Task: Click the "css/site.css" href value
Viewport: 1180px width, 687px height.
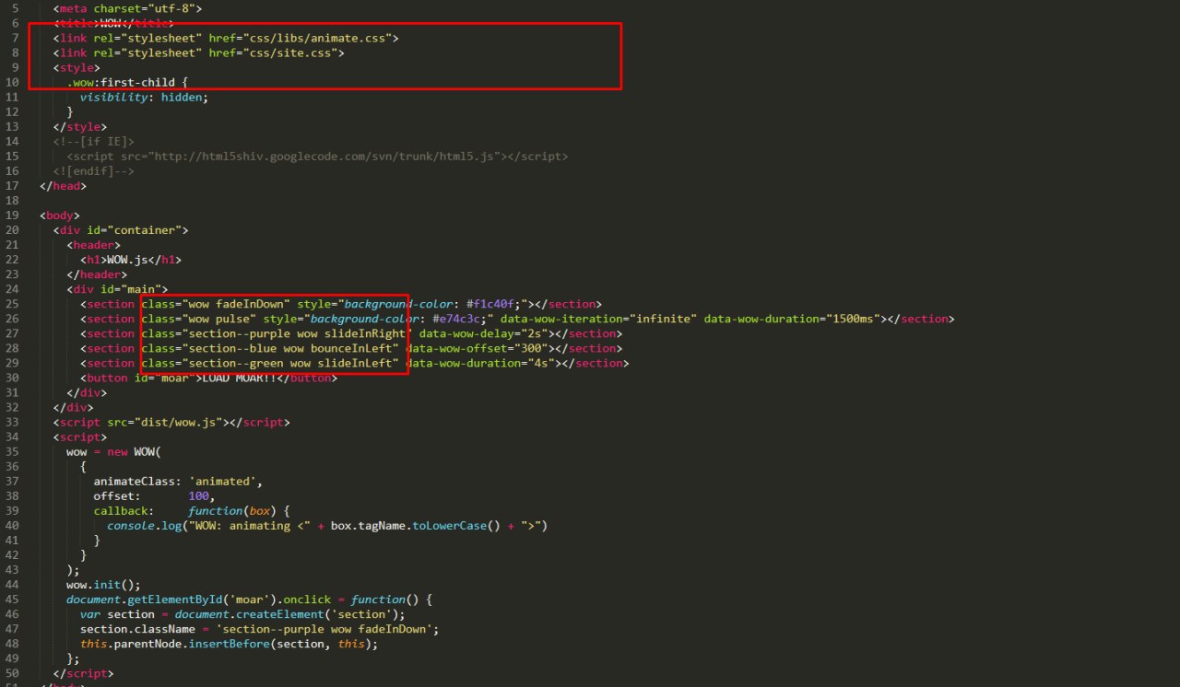Action: (289, 52)
